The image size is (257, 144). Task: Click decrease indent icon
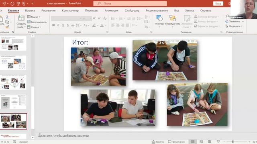pos(129,18)
